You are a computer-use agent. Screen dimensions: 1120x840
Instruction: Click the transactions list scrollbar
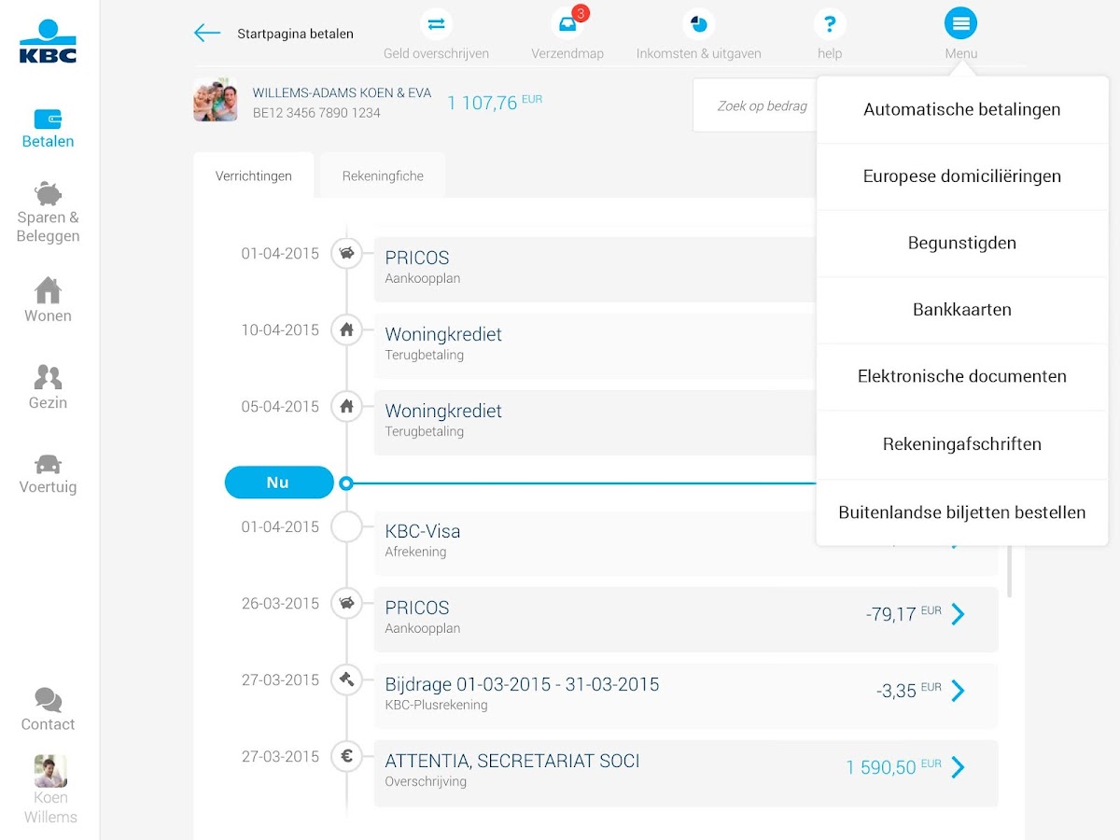pos(1010,569)
